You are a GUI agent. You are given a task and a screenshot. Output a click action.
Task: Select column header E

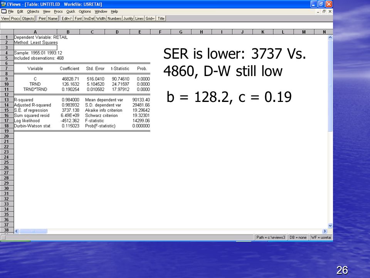140,32
